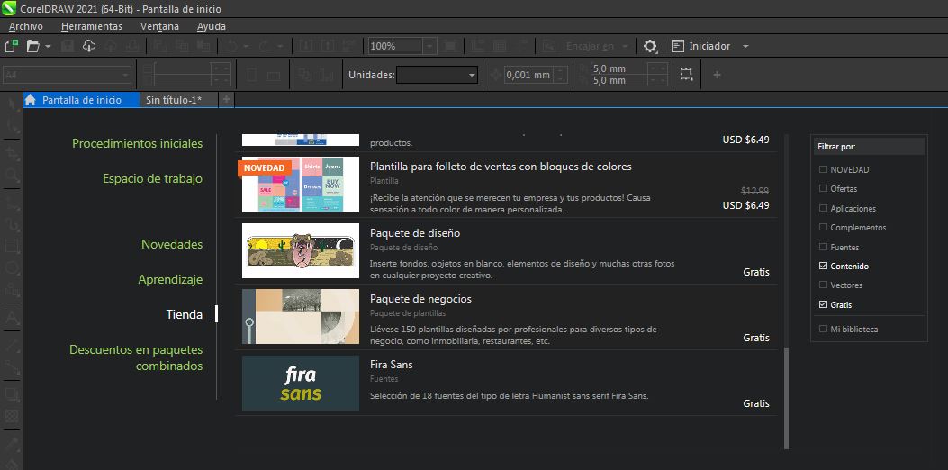Go to Procedimientos iniciales

coord(137,143)
